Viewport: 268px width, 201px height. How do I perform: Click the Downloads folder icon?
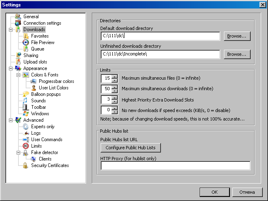(x=18, y=30)
